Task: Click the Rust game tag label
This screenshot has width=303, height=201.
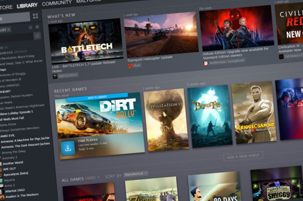Action: click(137, 65)
